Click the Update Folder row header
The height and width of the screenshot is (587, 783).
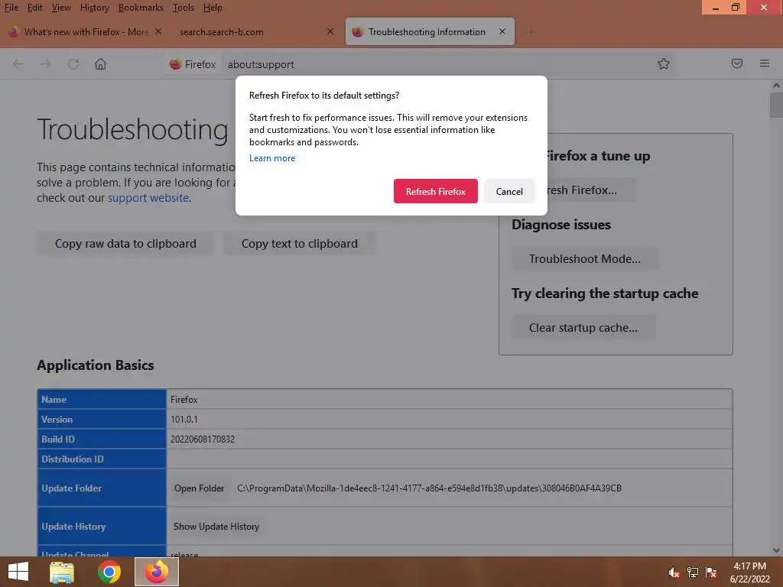pos(102,488)
